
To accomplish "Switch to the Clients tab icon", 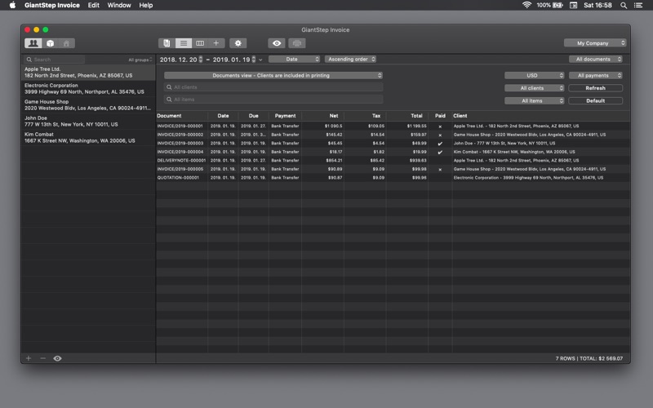I will tap(33, 43).
